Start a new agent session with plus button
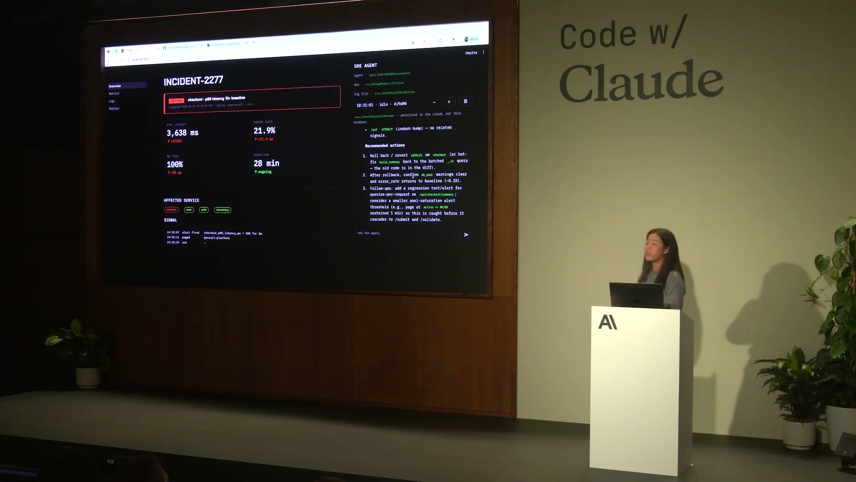The width and height of the screenshot is (856, 482). point(449,102)
